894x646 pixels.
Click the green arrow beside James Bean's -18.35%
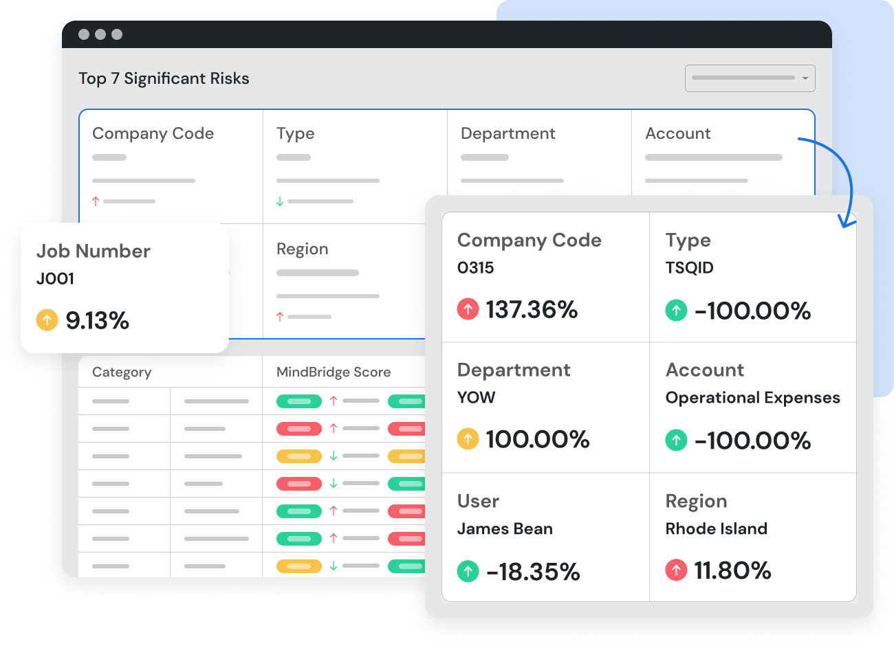(x=468, y=571)
